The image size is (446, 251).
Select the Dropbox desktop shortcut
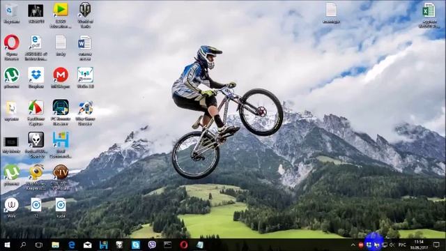coord(36,75)
